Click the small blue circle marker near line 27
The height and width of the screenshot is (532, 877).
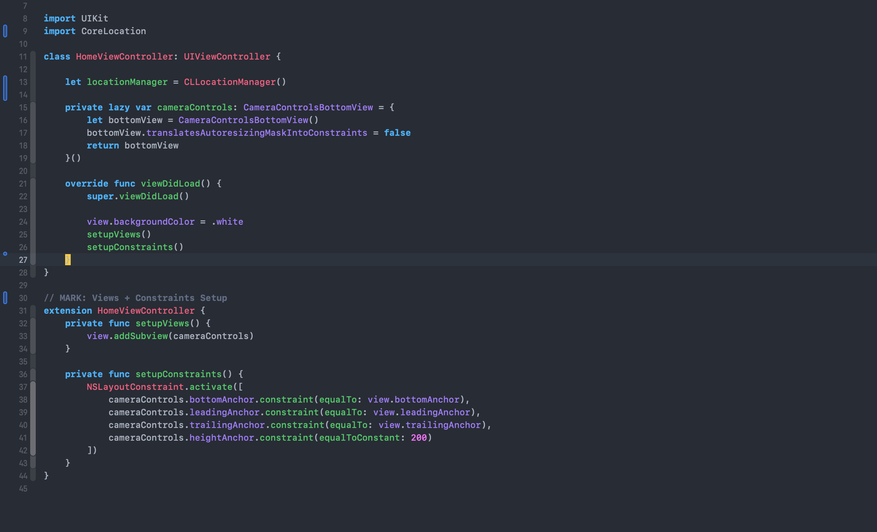tap(5, 254)
